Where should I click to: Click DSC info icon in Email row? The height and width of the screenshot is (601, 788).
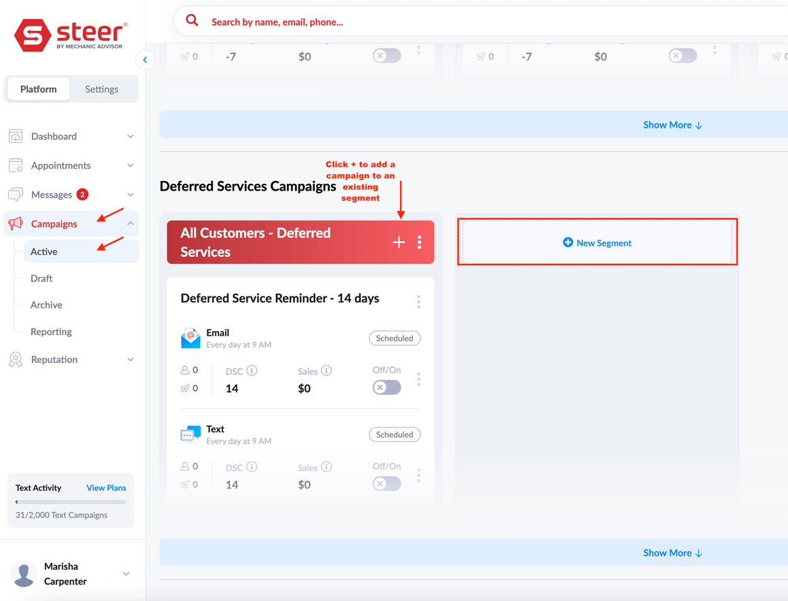[x=252, y=370]
